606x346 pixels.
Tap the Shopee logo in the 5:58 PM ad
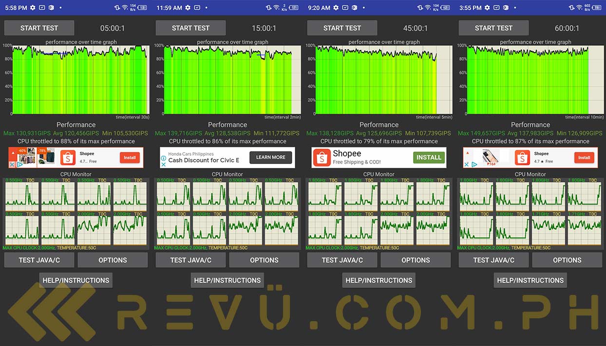[68, 158]
